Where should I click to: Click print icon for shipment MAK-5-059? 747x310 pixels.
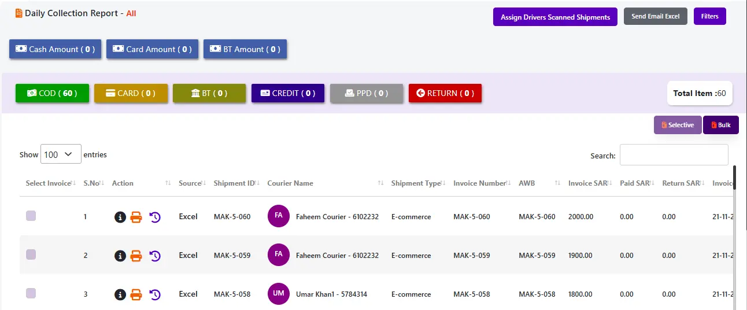coord(136,256)
